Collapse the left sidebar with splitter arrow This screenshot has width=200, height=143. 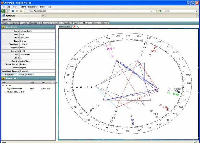56,82
